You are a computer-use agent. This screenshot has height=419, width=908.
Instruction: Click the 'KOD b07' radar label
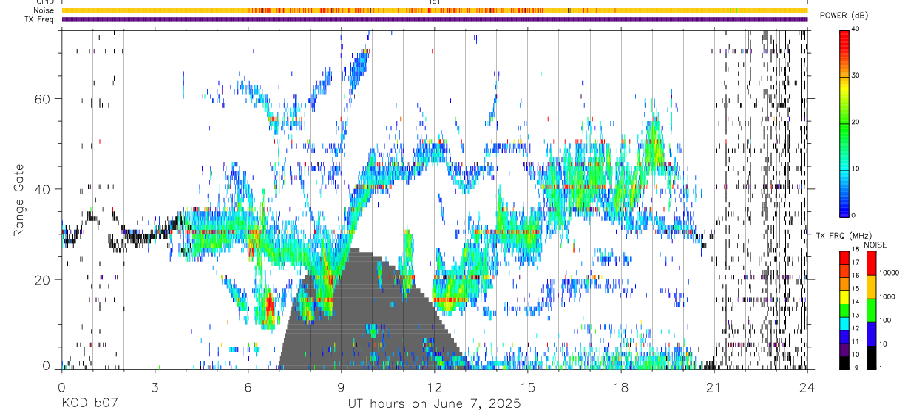89,404
